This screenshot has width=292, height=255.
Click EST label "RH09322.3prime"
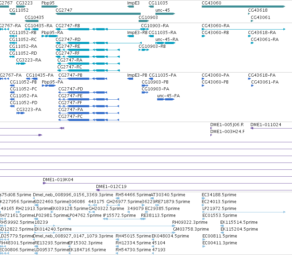190,222
